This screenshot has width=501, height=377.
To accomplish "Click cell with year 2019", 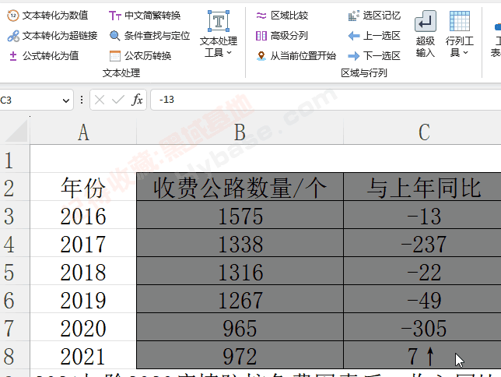I will coord(83,299).
